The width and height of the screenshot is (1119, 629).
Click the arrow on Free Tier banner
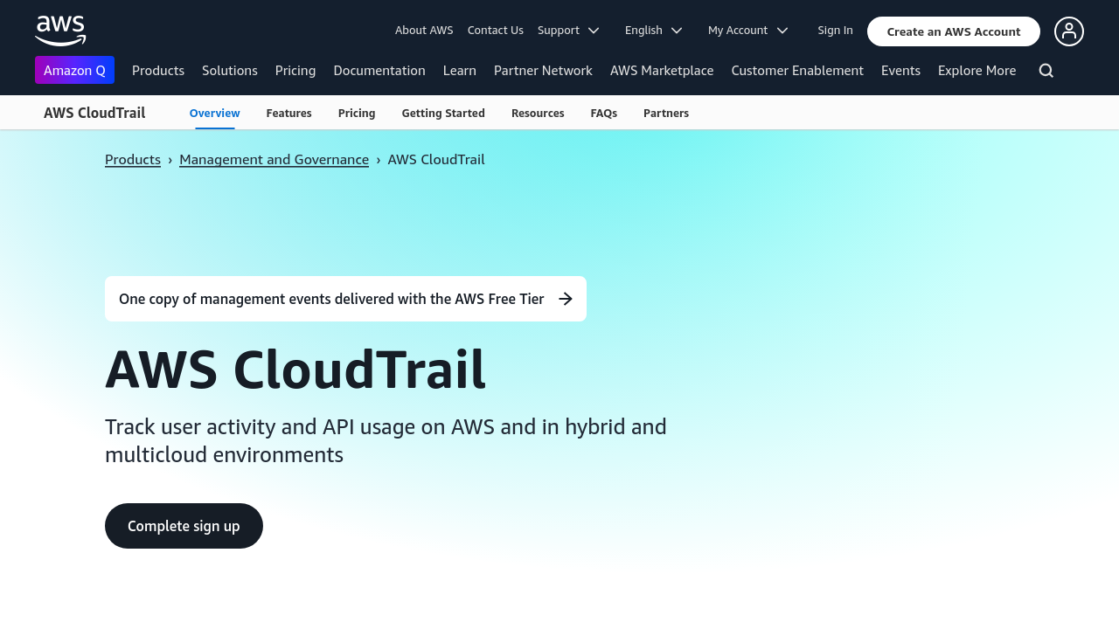(x=566, y=299)
